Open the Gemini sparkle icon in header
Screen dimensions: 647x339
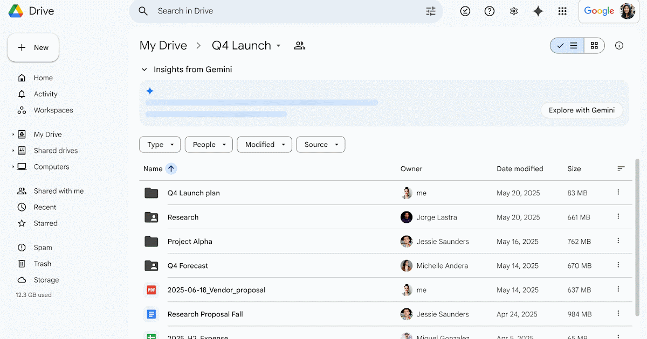click(538, 11)
